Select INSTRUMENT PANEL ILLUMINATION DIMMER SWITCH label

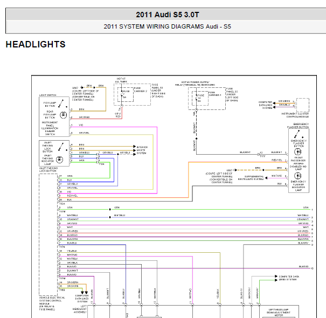(x=50, y=128)
